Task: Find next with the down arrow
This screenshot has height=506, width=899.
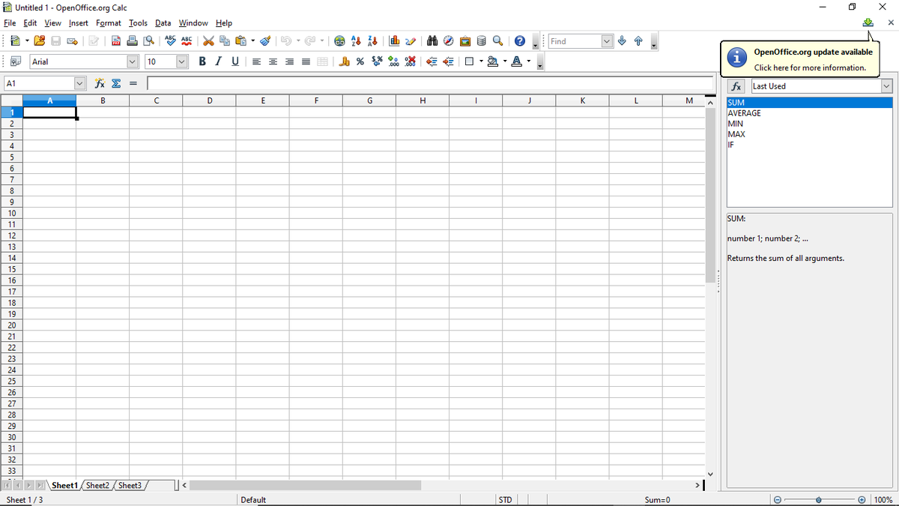Action: coord(622,41)
